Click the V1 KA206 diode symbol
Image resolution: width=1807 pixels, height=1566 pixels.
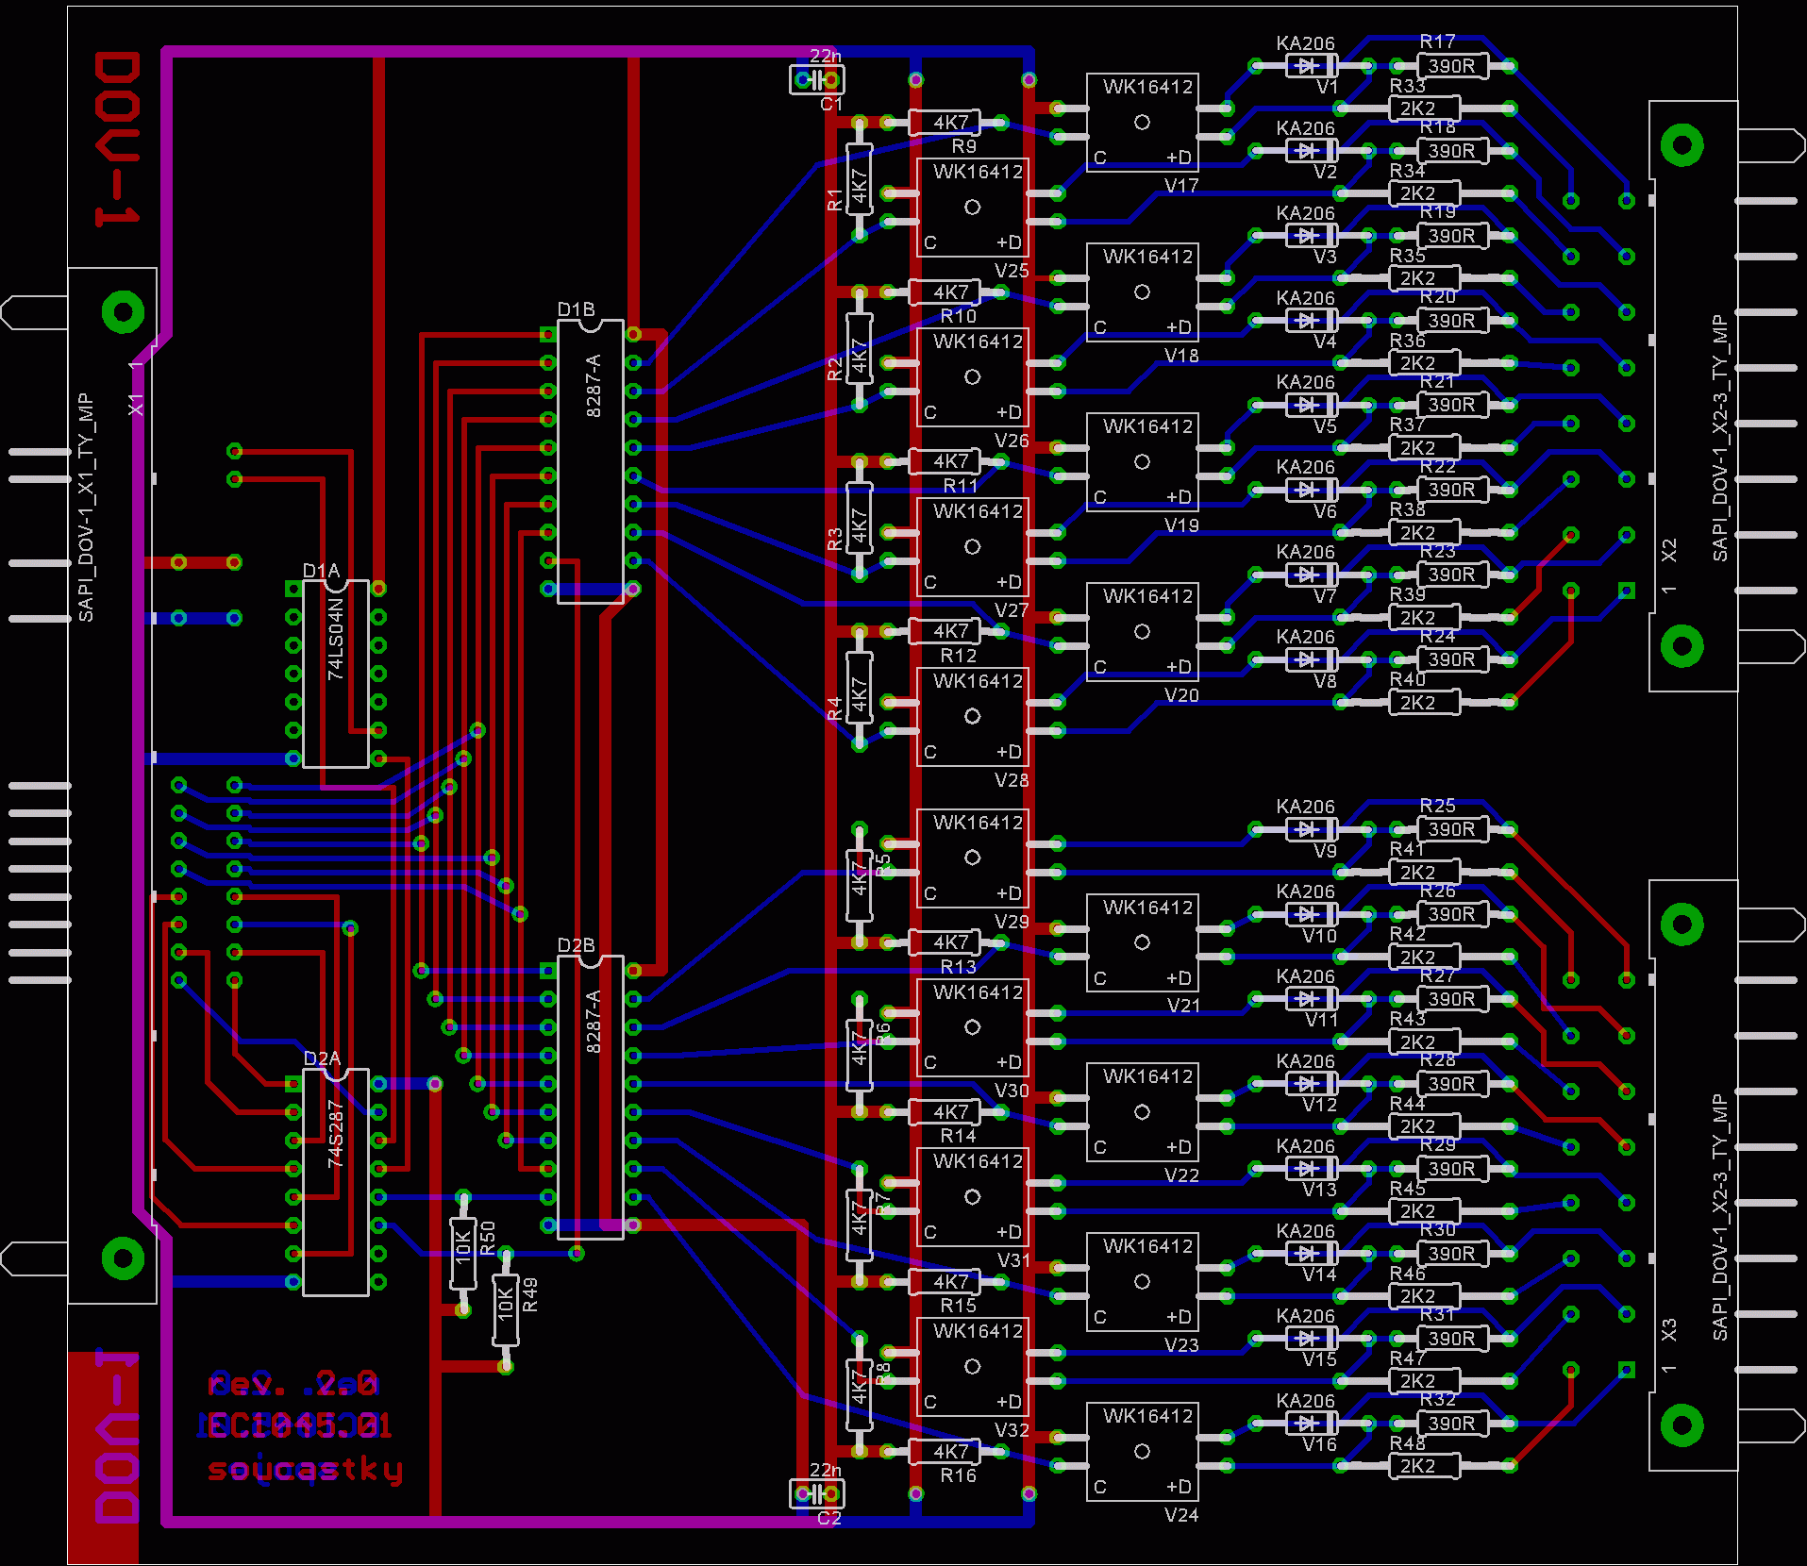coord(1310,66)
